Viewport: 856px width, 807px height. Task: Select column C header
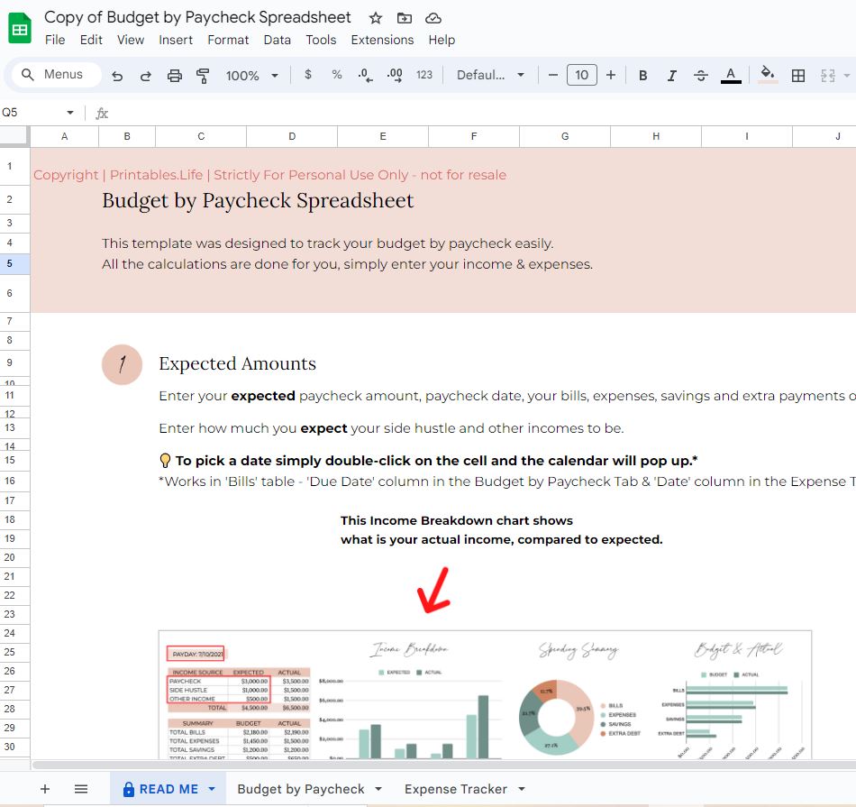click(x=201, y=136)
